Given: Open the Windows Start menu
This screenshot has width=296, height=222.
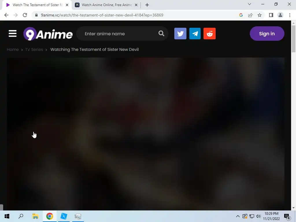Looking at the screenshot, I should pos(7,216).
